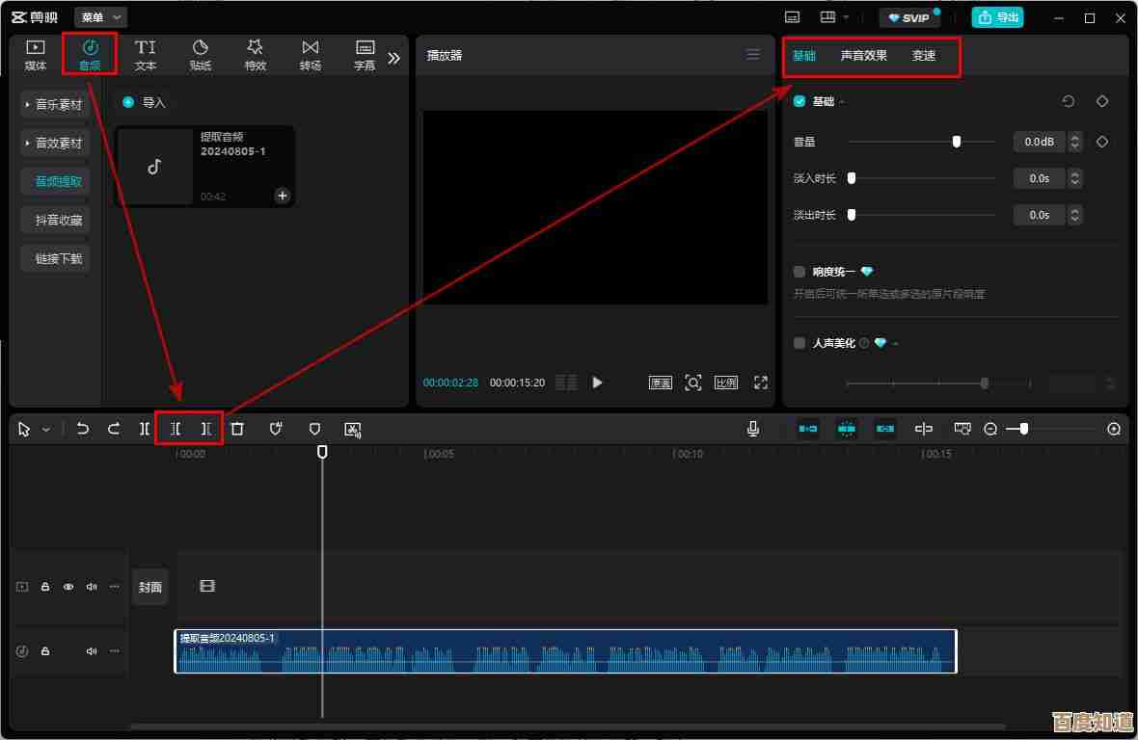
Task: Open the 贴纸 stickers panel
Action: [x=201, y=55]
